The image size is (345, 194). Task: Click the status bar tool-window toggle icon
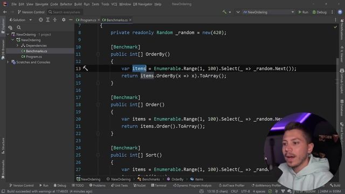(x=3, y=191)
